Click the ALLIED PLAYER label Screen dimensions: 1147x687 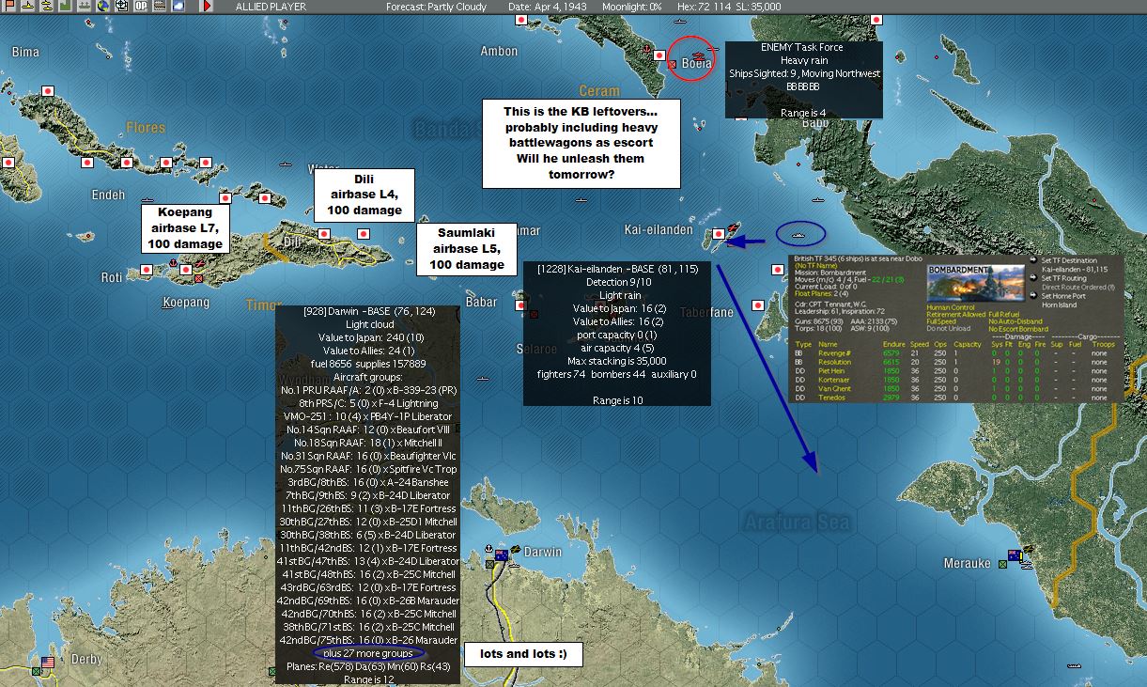[269, 7]
